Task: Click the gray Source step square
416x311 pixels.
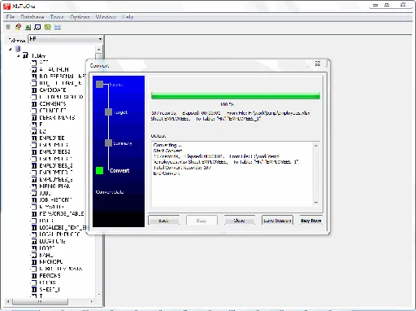Action: coord(99,84)
